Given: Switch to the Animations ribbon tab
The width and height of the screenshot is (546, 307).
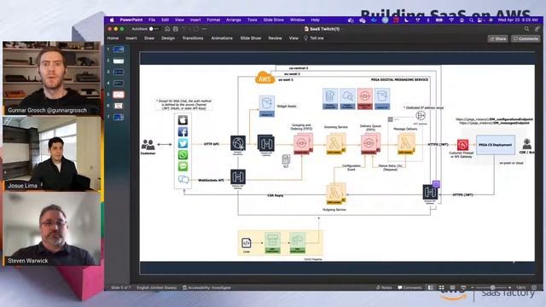Looking at the screenshot, I should pyautogui.click(x=222, y=38).
